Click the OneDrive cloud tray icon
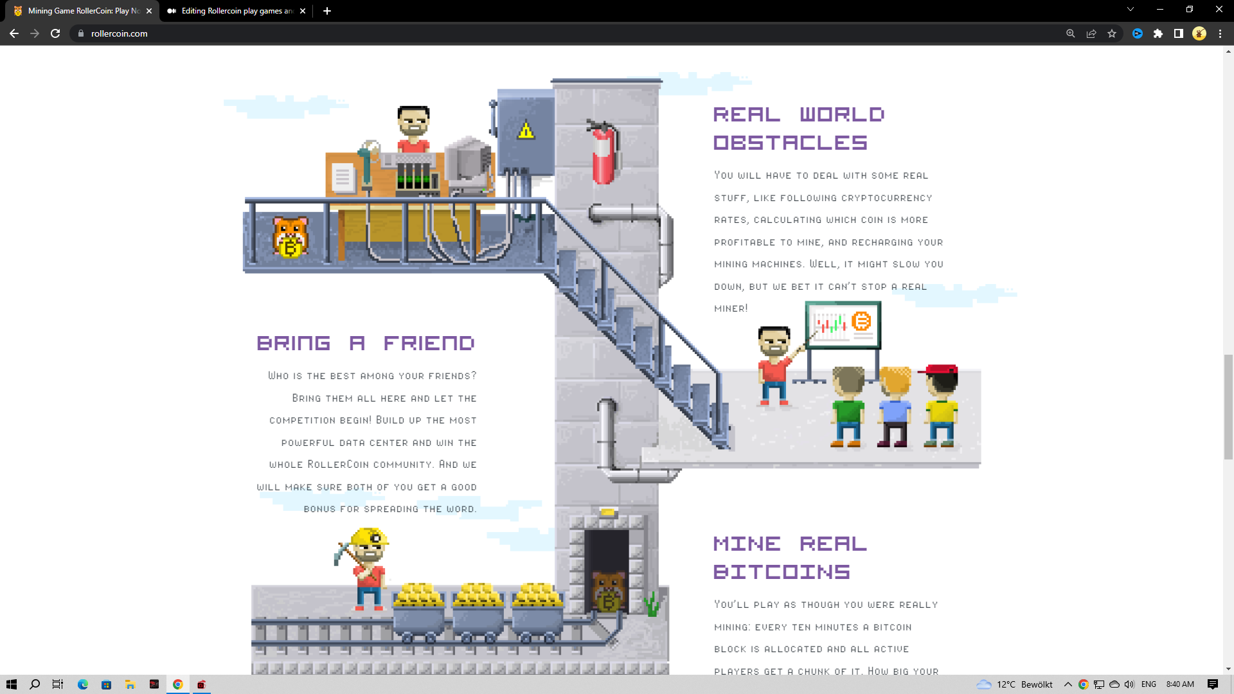This screenshot has width=1234, height=694. point(1114,684)
